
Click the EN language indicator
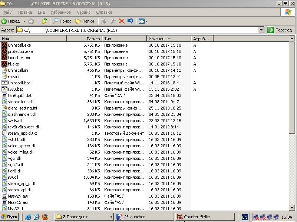pyautogui.click(x=245, y=217)
